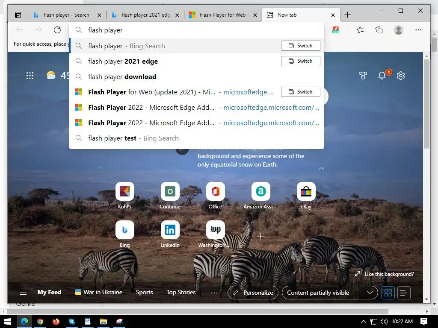Click Like this background link
This screenshot has width=438, height=328.
[384, 274]
